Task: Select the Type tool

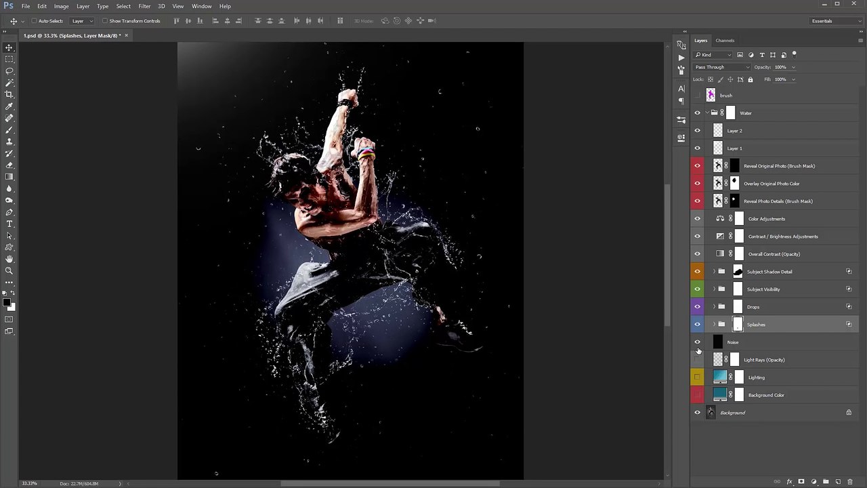Action: tap(9, 224)
